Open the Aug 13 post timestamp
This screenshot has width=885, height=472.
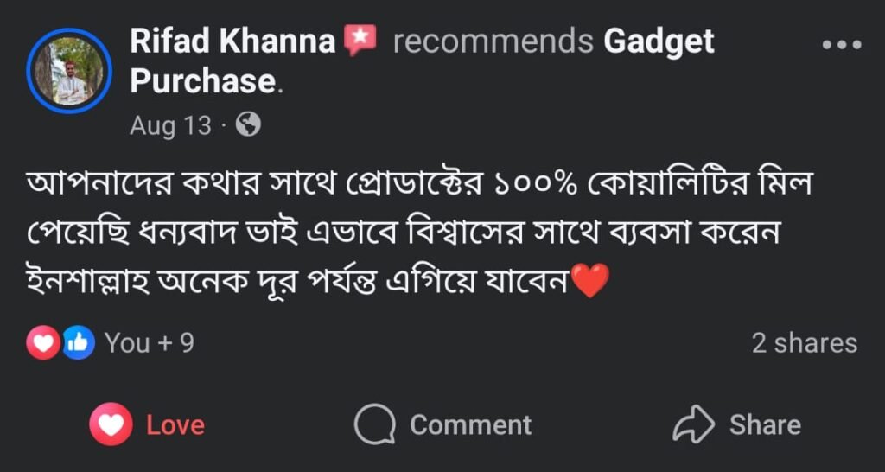pyautogui.click(x=170, y=126)
